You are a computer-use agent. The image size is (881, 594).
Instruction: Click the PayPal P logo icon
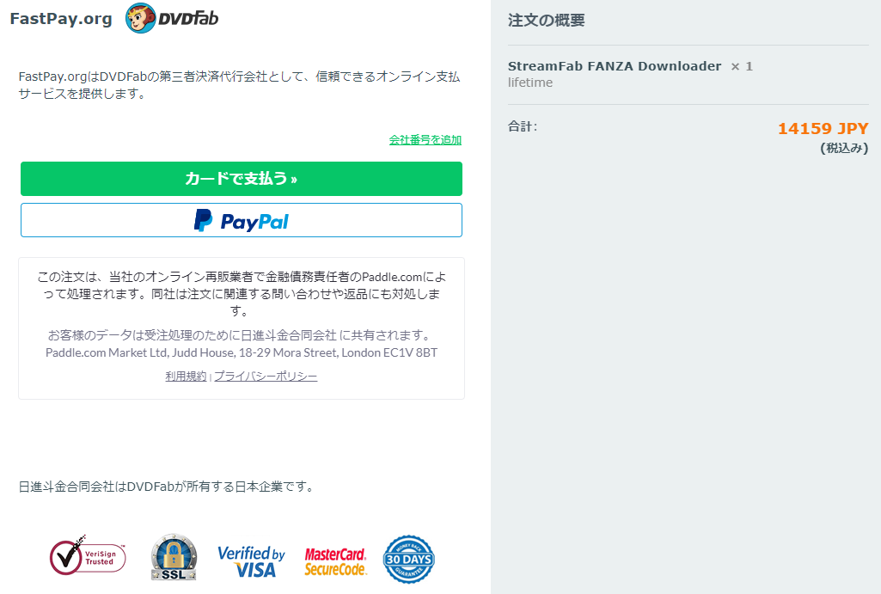pyautogui.click(x=203, y=220)
